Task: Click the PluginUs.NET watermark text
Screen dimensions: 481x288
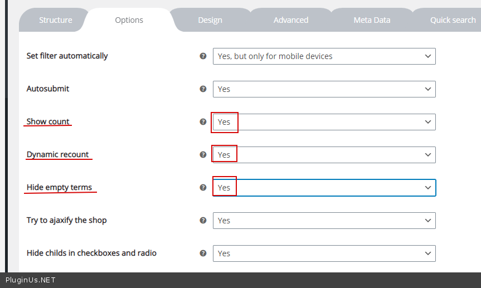Action: (x=31, y=280)
